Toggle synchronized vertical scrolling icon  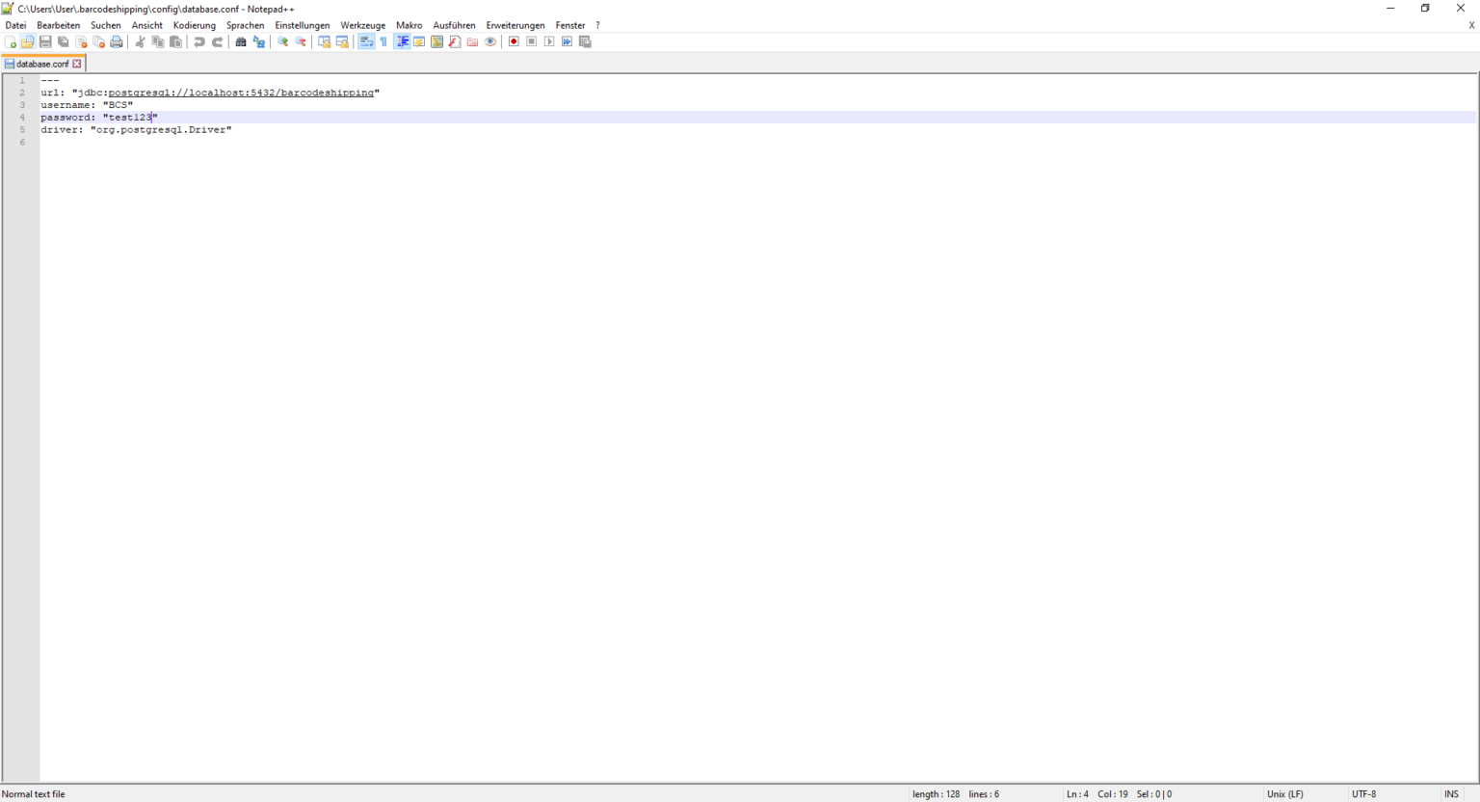324,42
